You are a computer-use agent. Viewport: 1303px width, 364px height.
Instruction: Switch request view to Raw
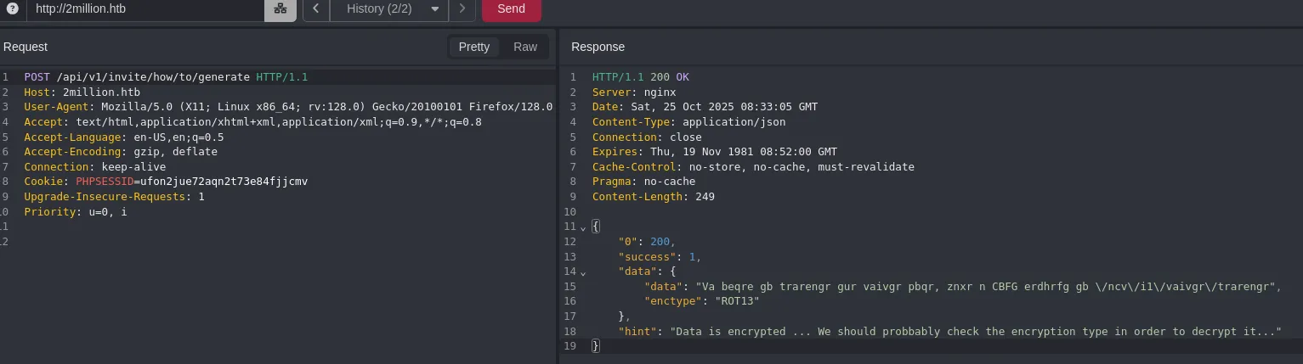[x=525, y=47]
